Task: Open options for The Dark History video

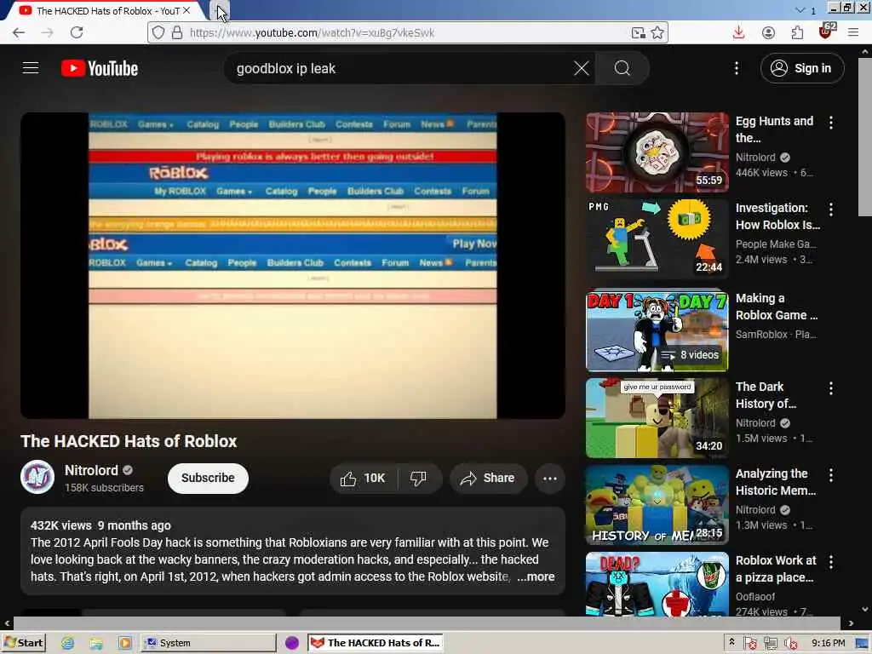Action: tap(831, 388)
